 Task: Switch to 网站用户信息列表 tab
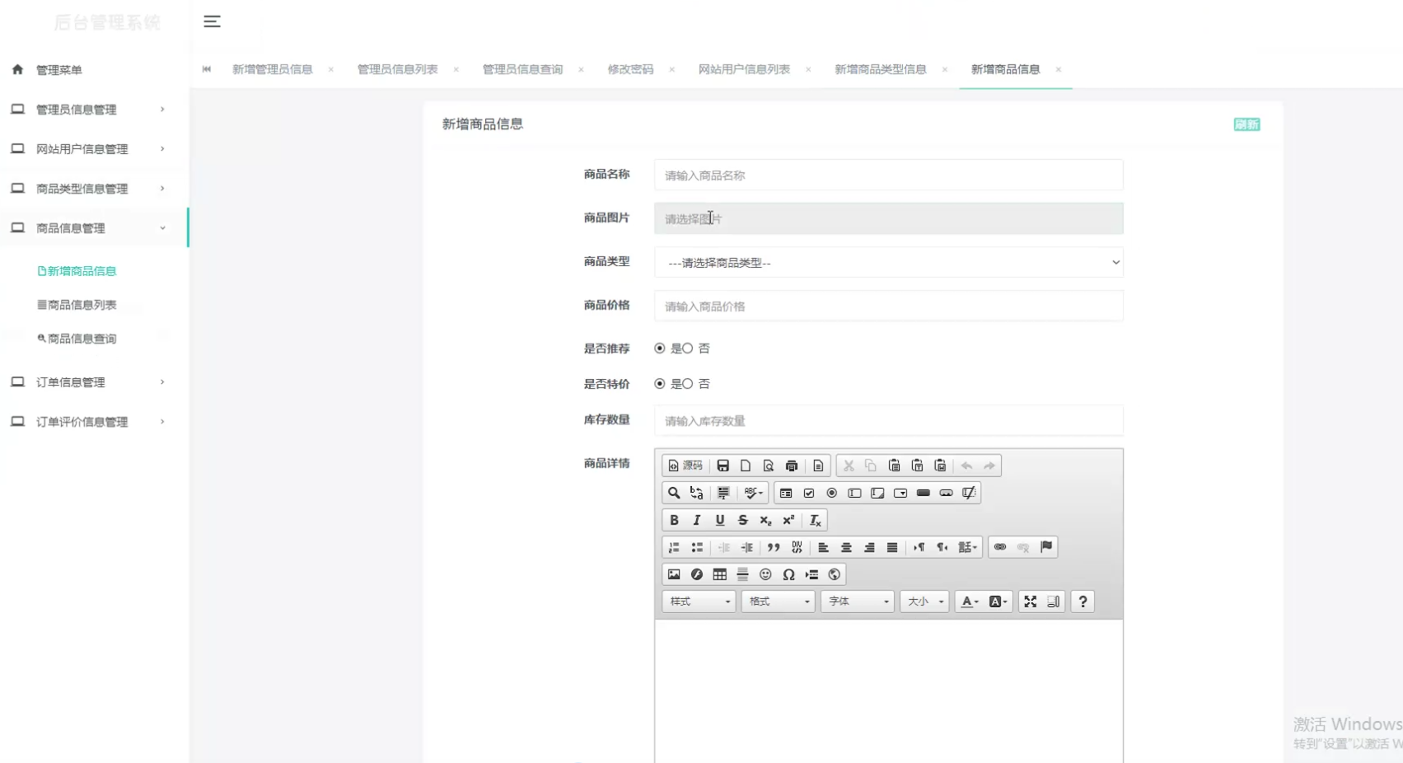pyautogui.click(x=744, y=69)
